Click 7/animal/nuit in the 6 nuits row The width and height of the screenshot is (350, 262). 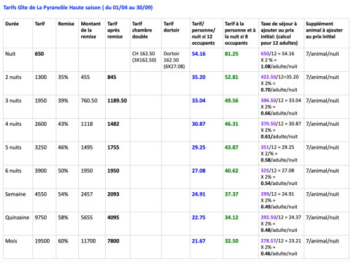pos(322,170)
